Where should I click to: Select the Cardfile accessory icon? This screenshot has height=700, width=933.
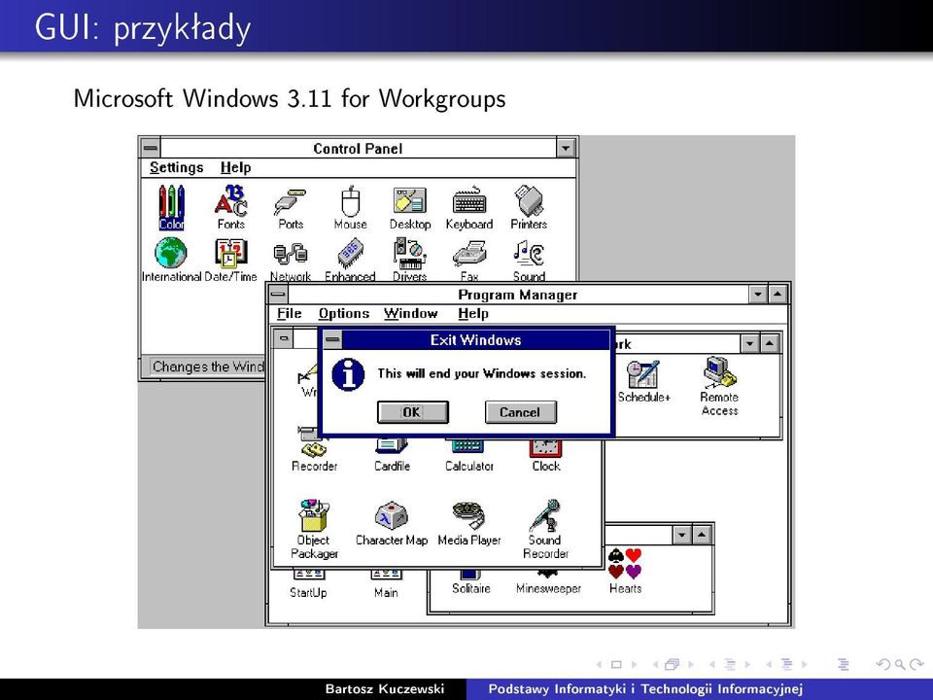point(392,455)
